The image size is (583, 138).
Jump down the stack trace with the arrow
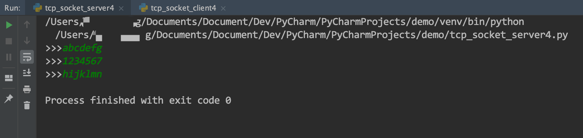click(x=27, y=41)
